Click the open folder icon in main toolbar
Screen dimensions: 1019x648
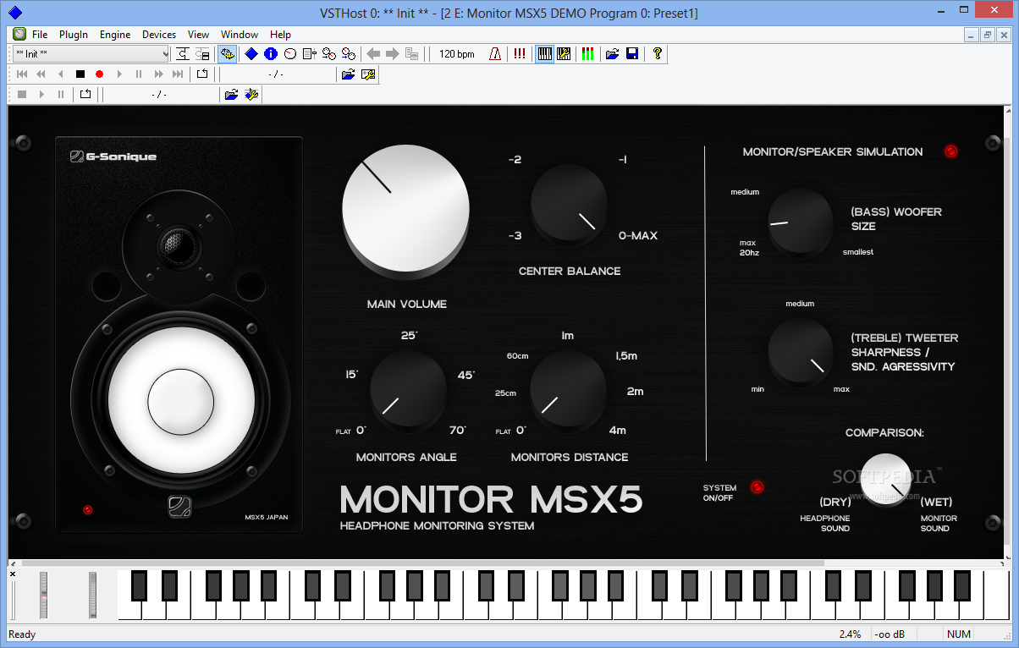pos(613,54)
